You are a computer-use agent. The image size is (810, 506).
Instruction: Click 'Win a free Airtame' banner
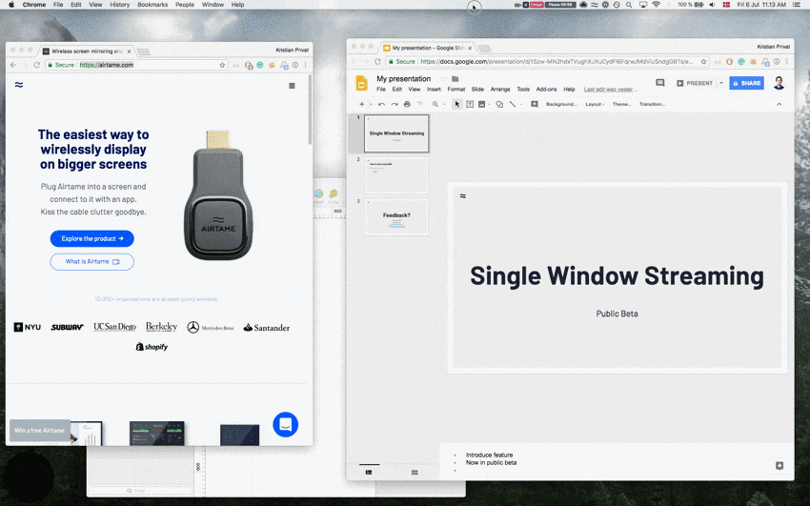coord(40,430)
